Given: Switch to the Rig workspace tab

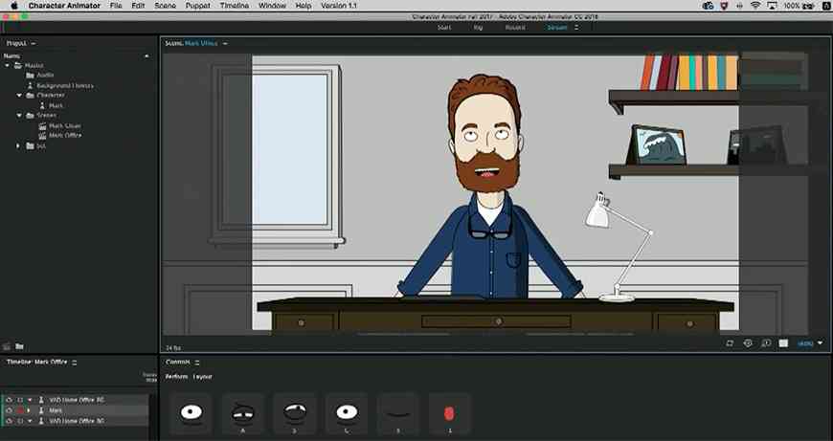Looking at the screenshot, I should (478, 28).
